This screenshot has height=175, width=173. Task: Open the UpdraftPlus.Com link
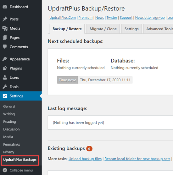click(x=63, y=18)
